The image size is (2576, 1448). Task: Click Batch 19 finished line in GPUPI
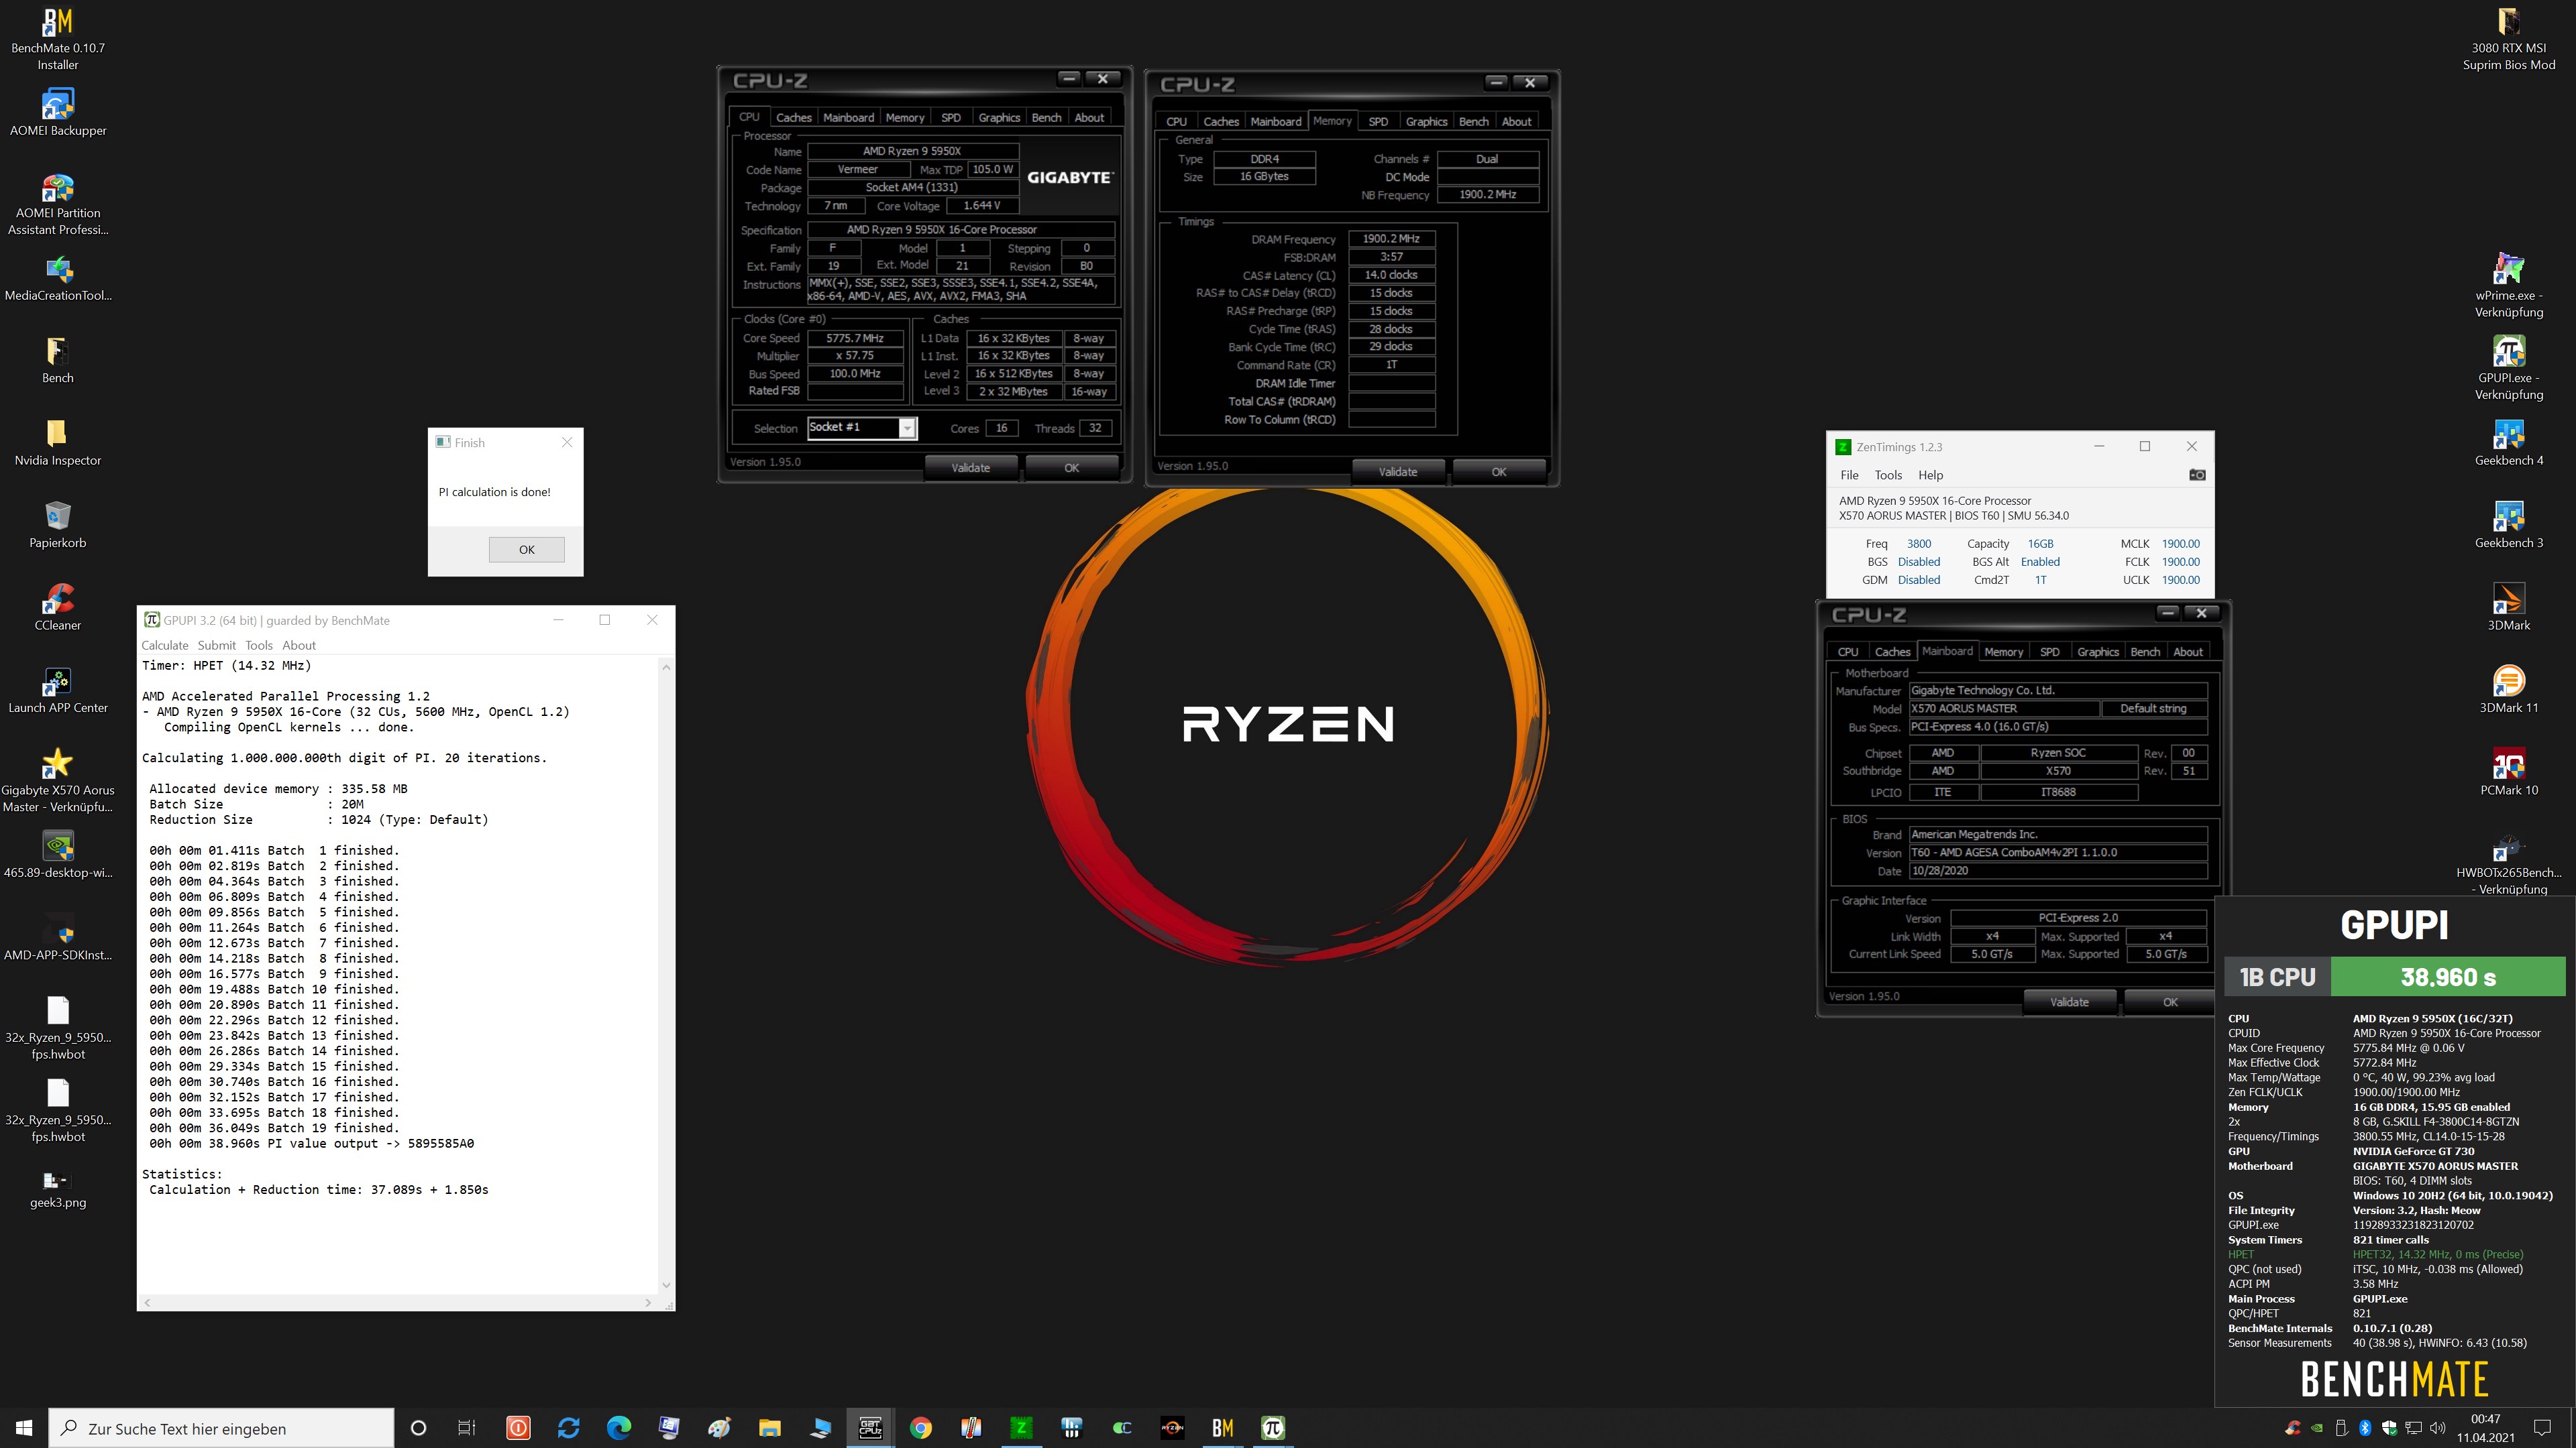click(x=274, y=1128)
